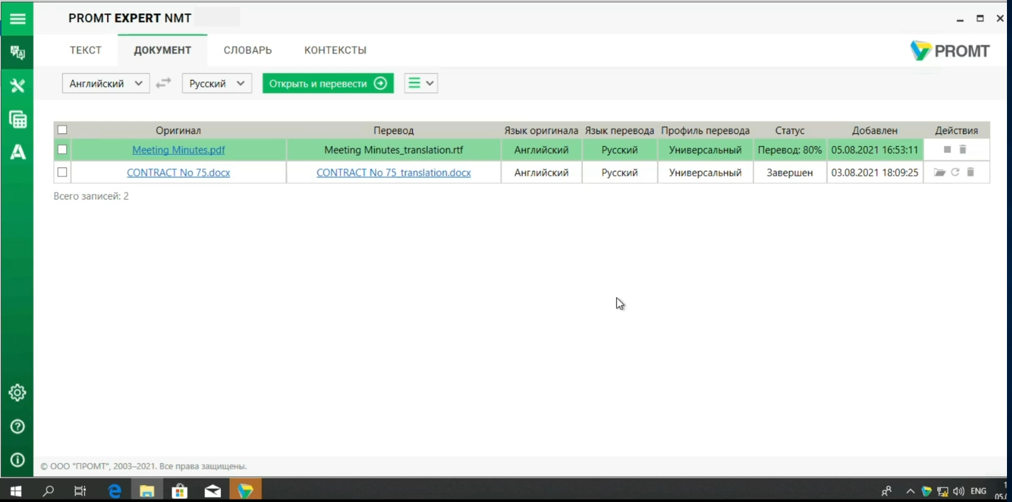Switch to the КОНТЕКСТЫ tab
1012x502 pixels.
pos(335,50)
